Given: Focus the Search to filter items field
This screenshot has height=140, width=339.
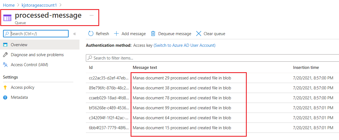Looking at the screenshot, I should click(x=213, y=58).
